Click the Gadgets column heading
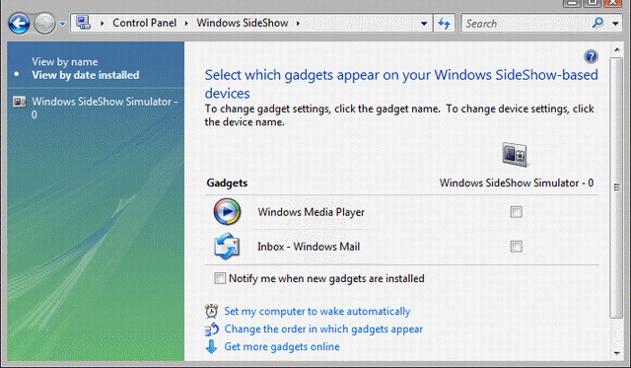 [x=227, y=184]
